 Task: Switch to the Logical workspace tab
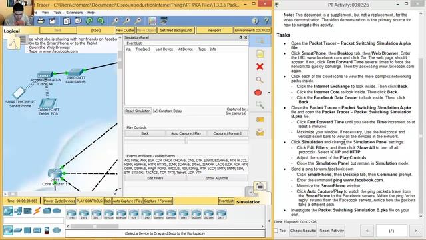[x=12, y=31]
